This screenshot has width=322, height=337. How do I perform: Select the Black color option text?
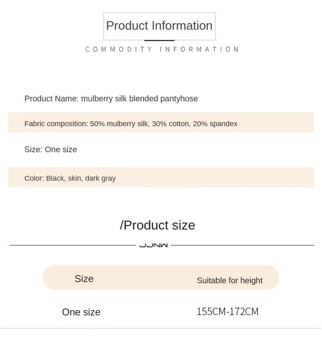pyautogui.click(x=55, y=178)
